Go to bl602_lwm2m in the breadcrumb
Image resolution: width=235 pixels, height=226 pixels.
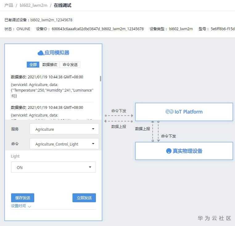[x=34, y=5]
